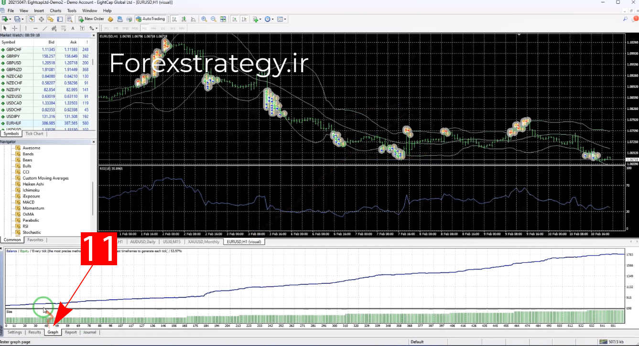Switch chart to line chart mode
The image size is (639, 346).
tap(193, 19)
